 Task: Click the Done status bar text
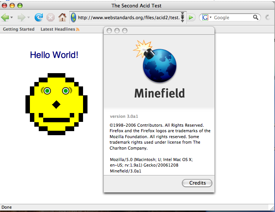point(7,207)
